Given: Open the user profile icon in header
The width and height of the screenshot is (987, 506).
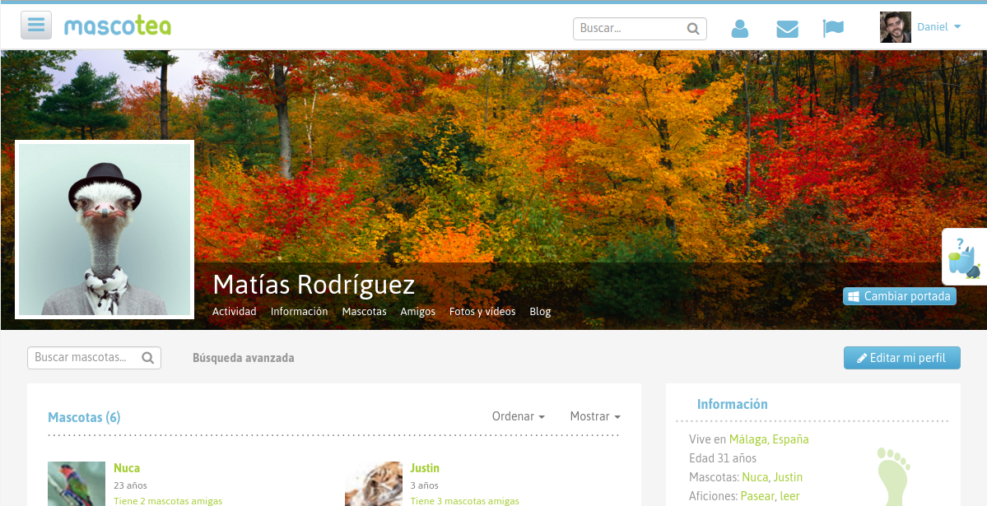Looking at the screenshot, I should 740,29.
